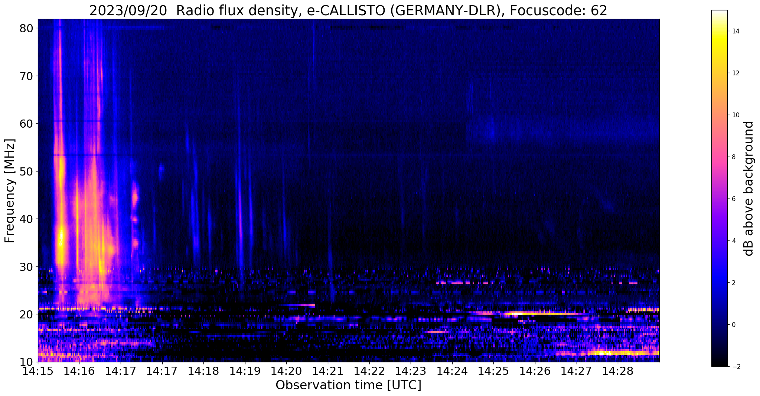This screenshot has height=396, width=760.
Task: Click inside the radio spectrogram plot area
Action: (x=349, y=190)
